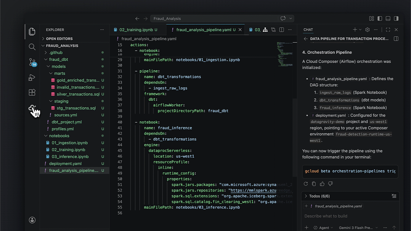Viewport: 411px width, 231px height.
Task: Give the response a thumbs up
Action: click(x=322, y=184)
